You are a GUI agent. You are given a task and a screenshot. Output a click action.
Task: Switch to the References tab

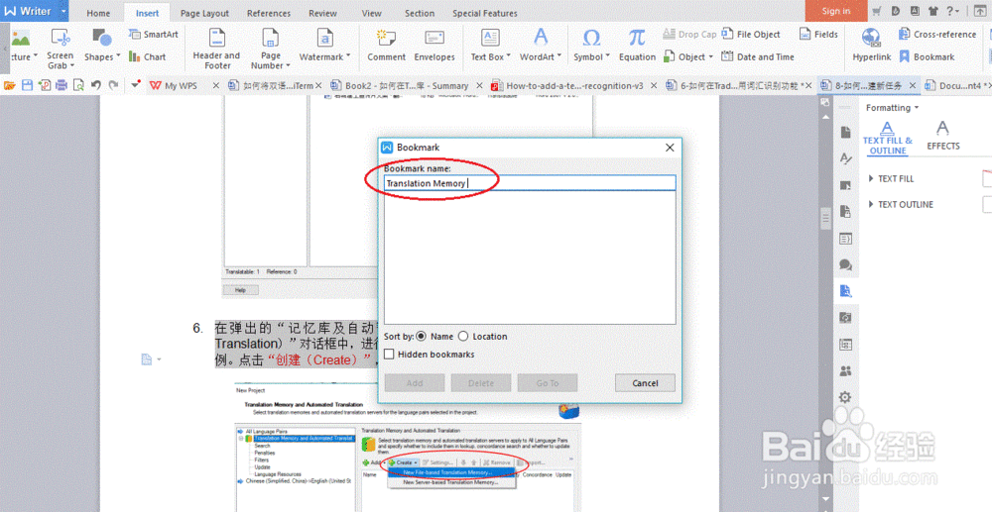click(x=268, y=13)
